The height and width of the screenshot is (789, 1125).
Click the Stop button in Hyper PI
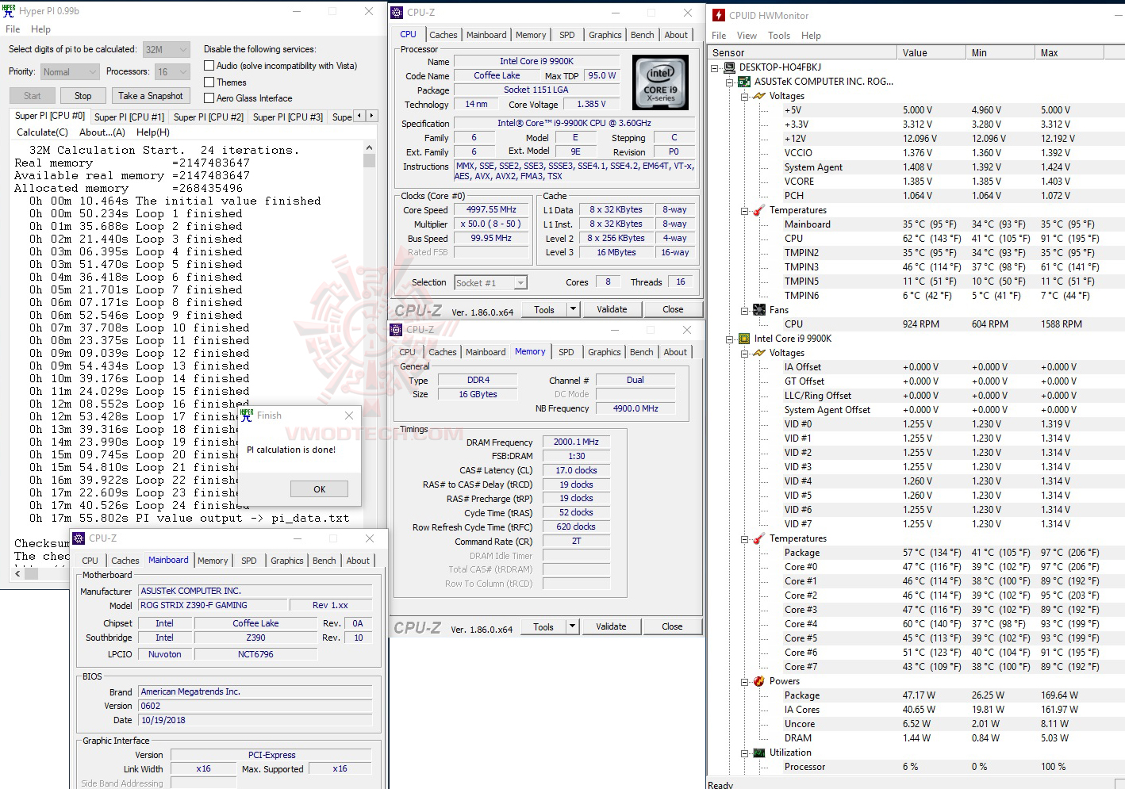(83, 96)
